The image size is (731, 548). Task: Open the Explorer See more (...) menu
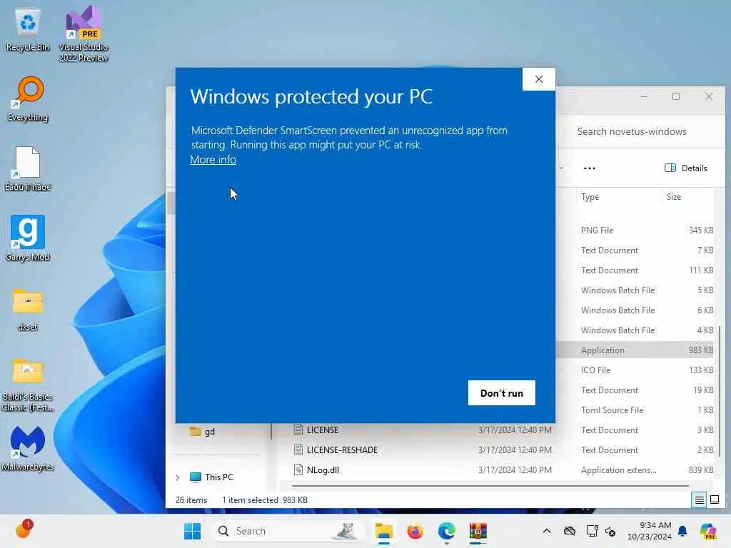589,168
